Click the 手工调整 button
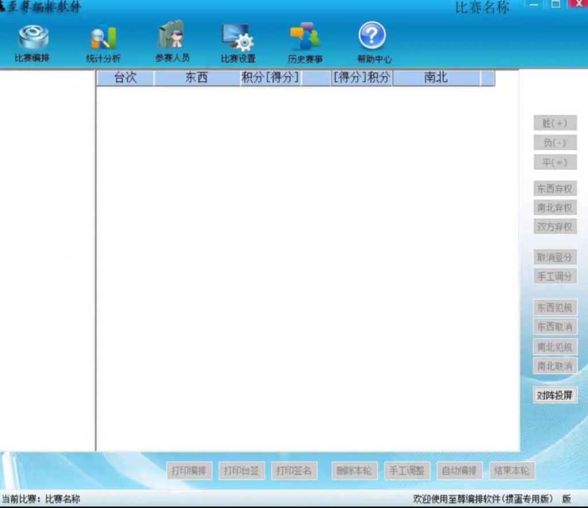 [407, 471]
